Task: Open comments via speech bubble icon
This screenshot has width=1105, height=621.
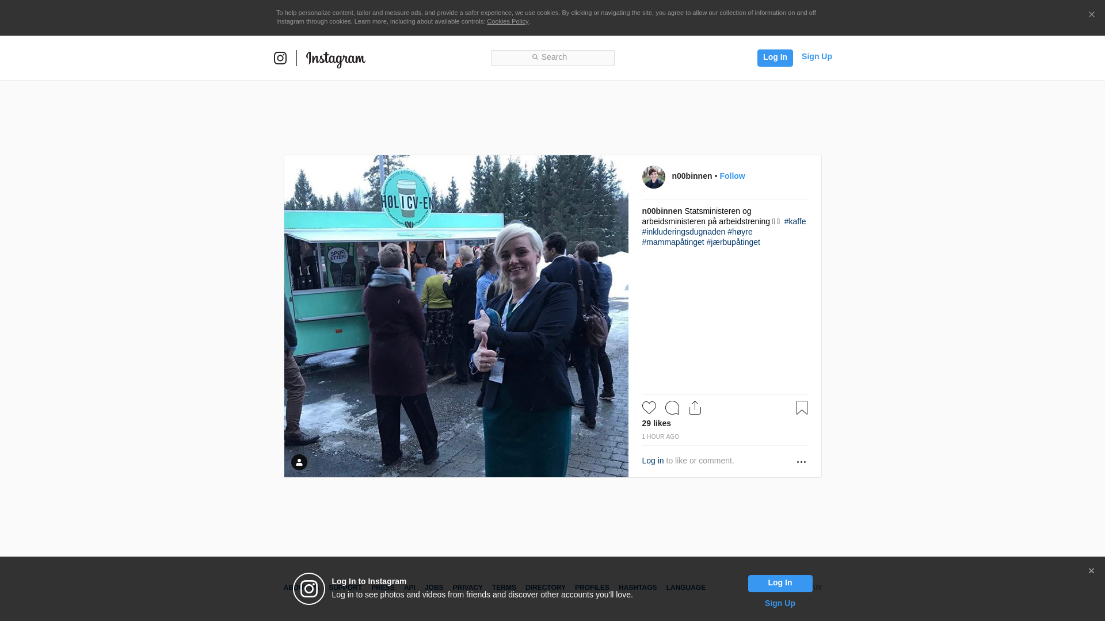Action: coord(672,408)
